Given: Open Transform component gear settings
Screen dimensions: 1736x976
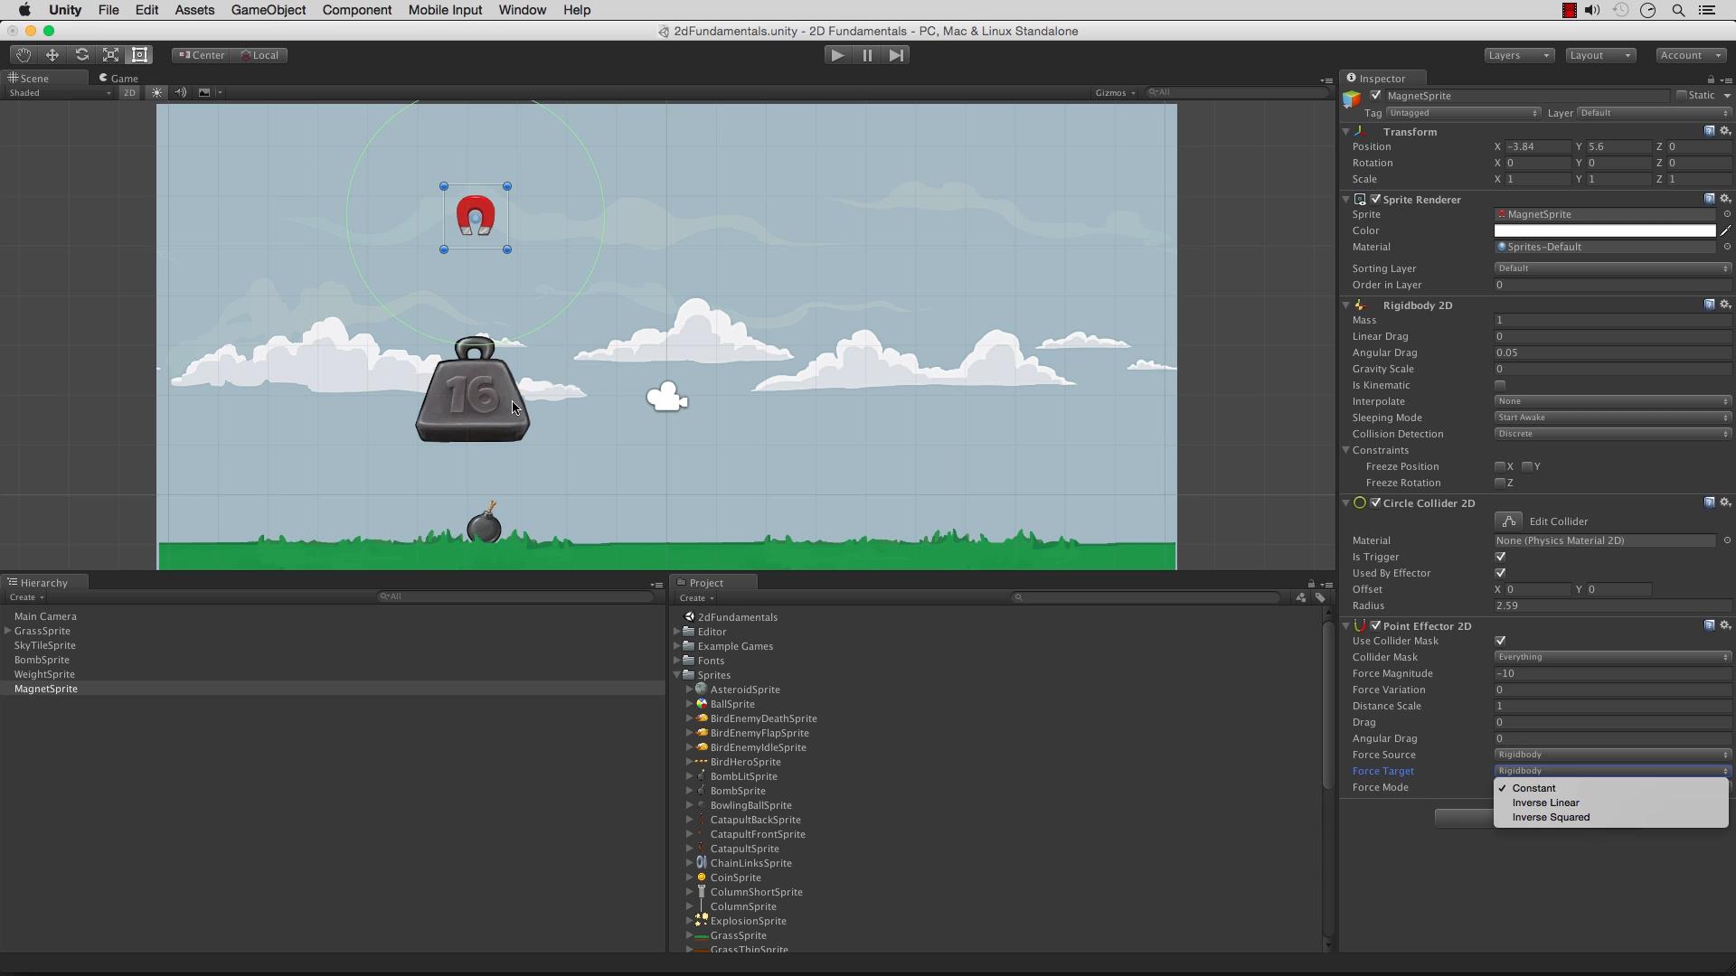Looking at the screenshot, I should pyautogui.click(x=1725, y=131).
